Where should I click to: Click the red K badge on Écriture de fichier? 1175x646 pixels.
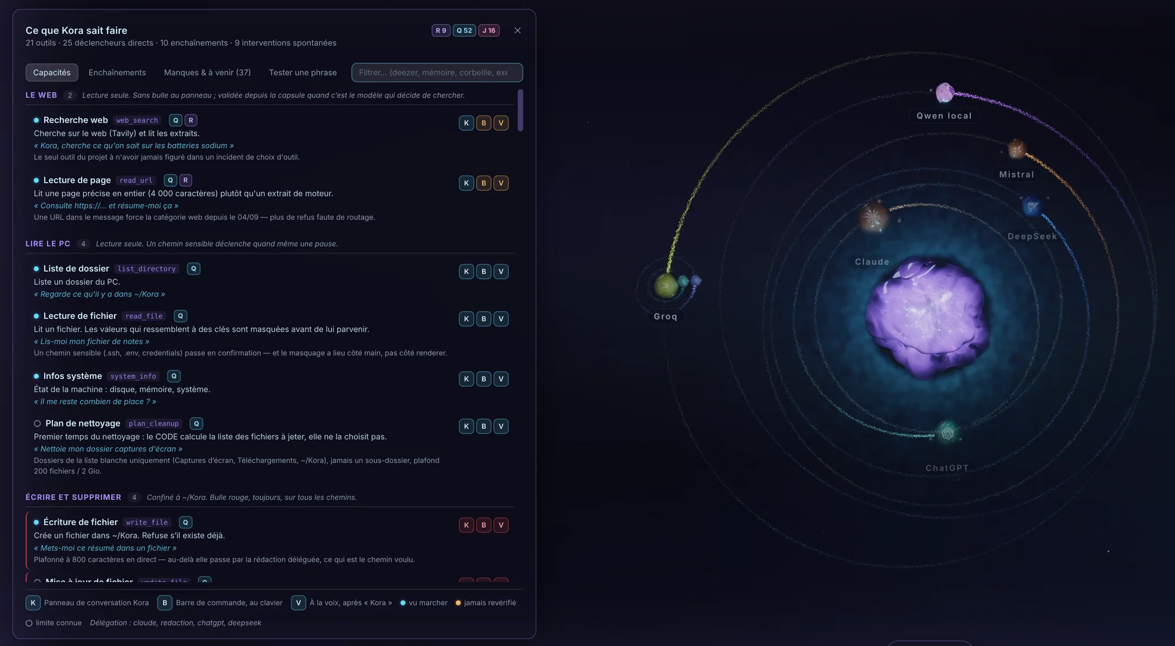click(x=466, y=525)
